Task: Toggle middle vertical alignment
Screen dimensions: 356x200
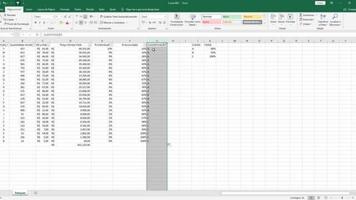Action: [81, 17]
